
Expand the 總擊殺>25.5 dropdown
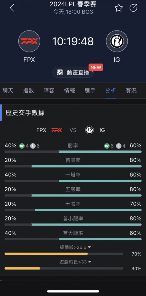pyautogui.click(x=75, y=247)
